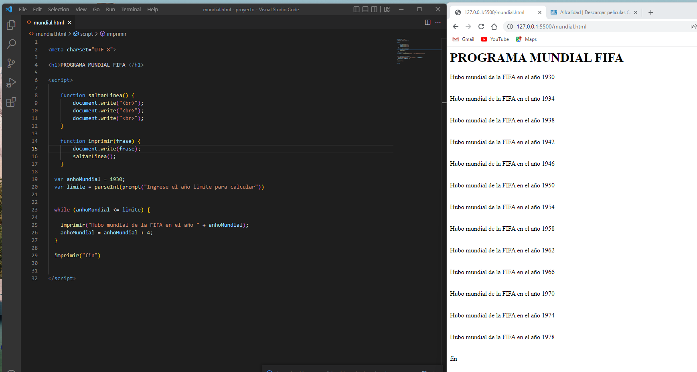Click the line ending in año 1930

(x=502, y=77)
